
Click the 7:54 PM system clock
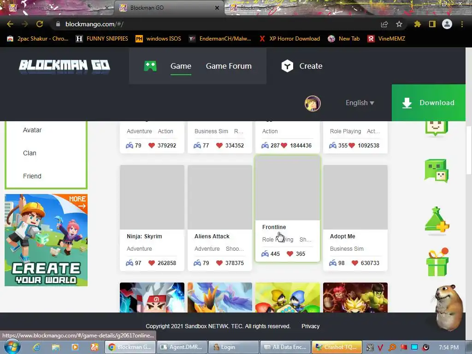coord(448,347)
